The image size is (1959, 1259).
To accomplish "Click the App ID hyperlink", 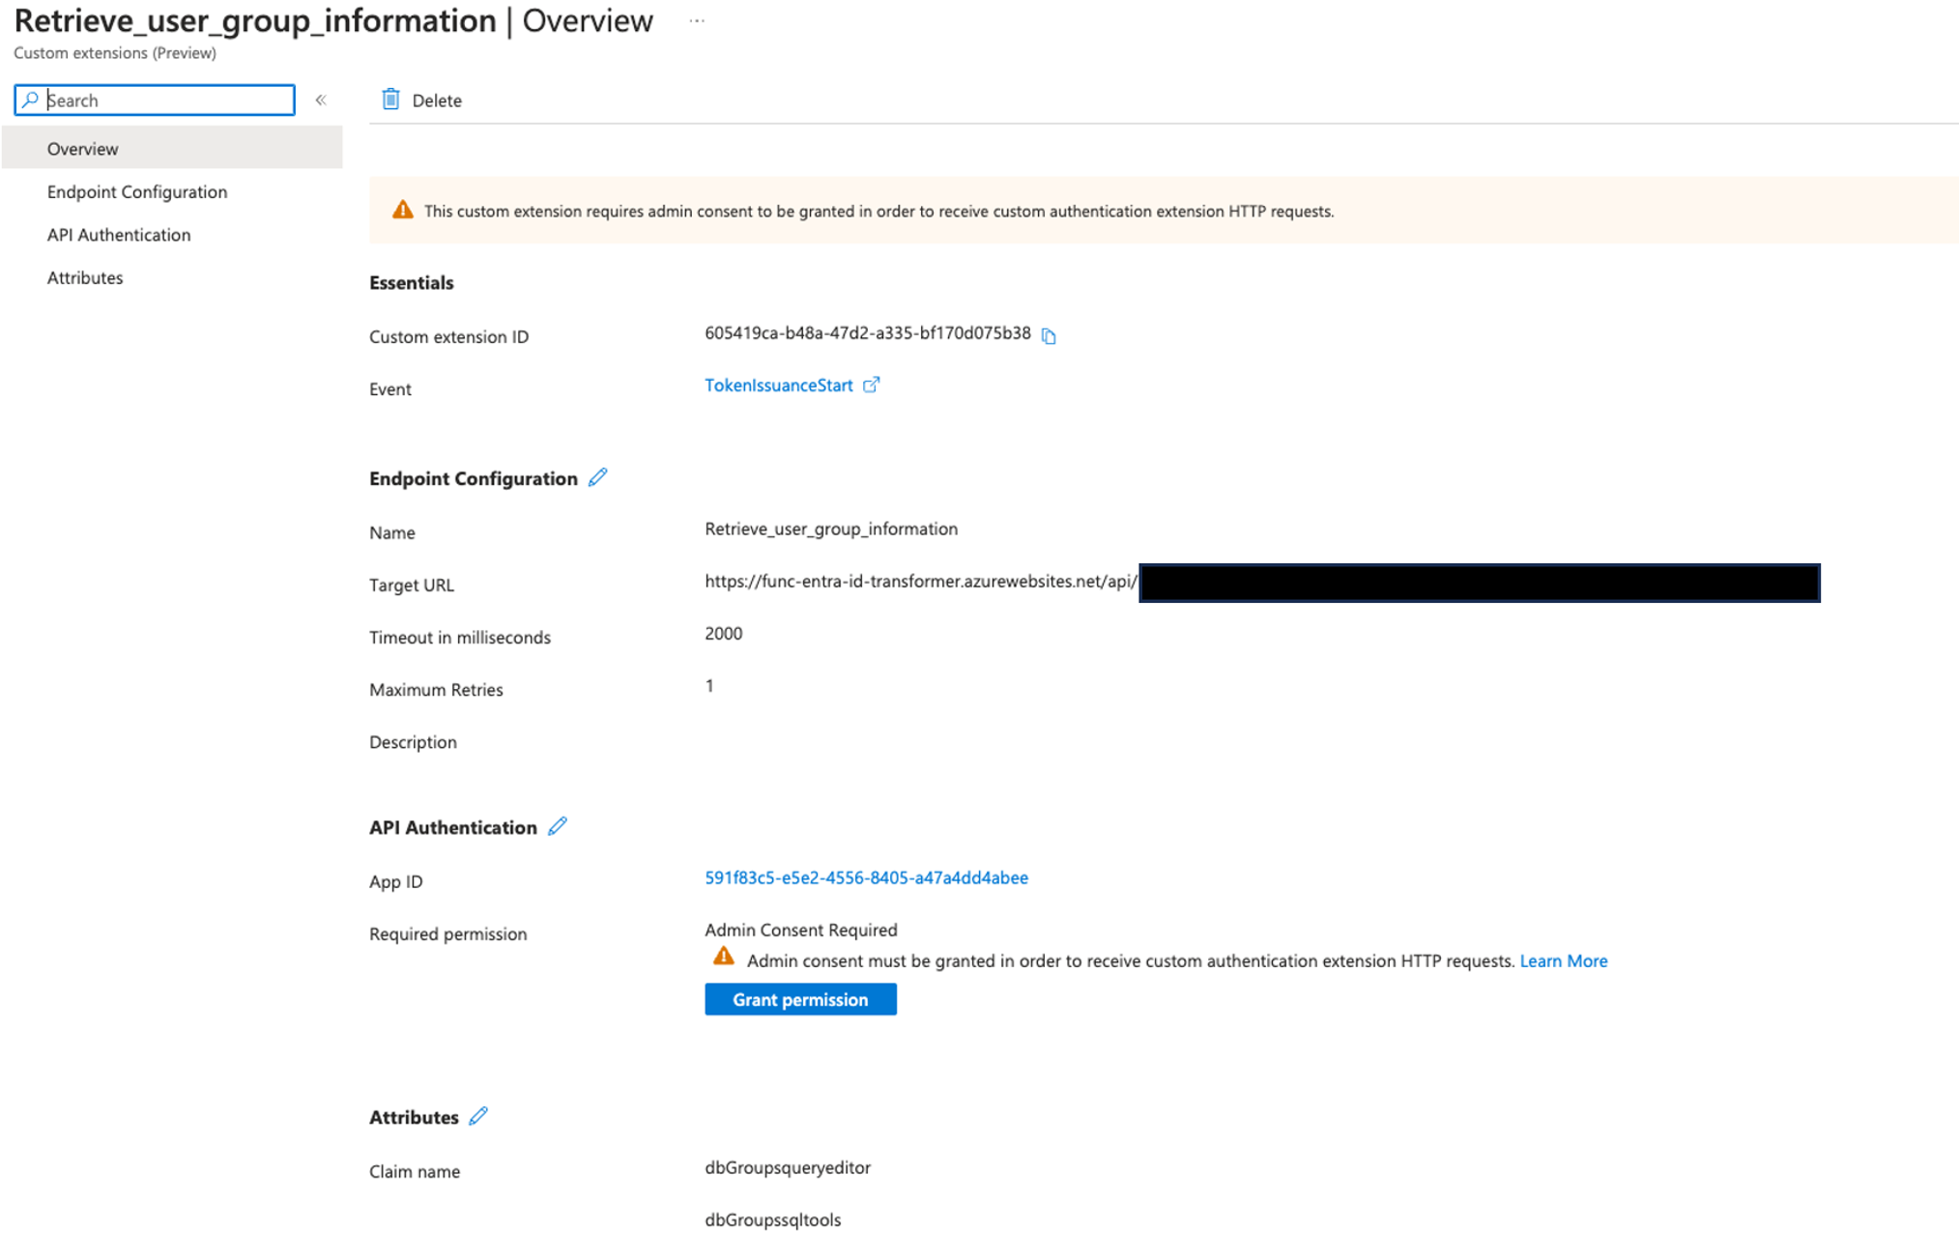I will tap(866, 877).
